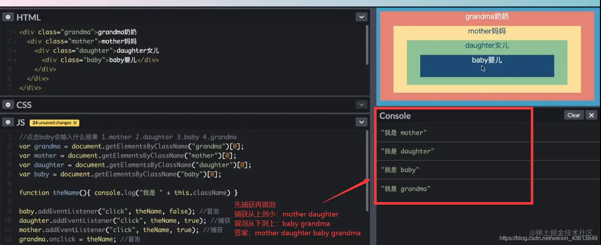Collapse the mother div fold arrow
Viewport: 601px width, 245px height.
coord(15,41)
